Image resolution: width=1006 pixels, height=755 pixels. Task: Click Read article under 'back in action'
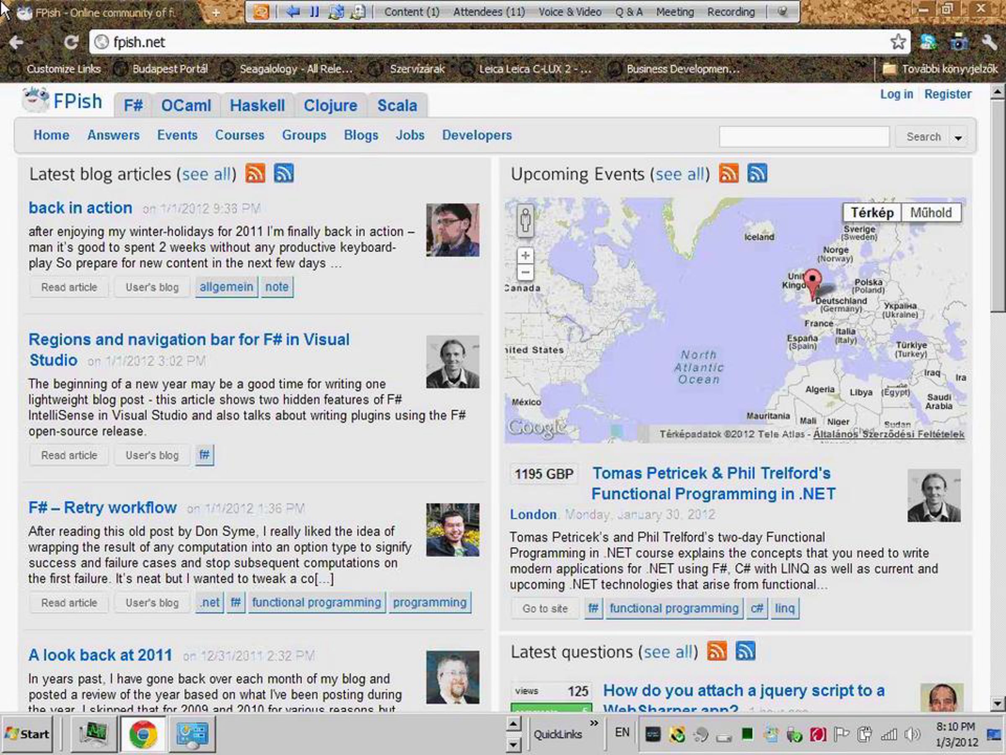[x=69, y=287]
